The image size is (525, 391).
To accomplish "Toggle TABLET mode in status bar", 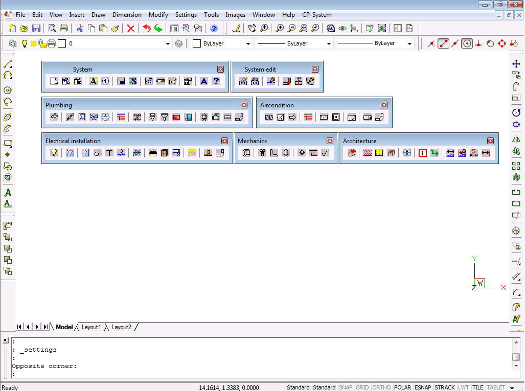I will pos(496,387).
